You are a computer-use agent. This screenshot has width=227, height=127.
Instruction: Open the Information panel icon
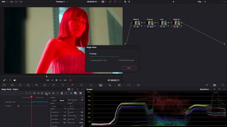223,85
